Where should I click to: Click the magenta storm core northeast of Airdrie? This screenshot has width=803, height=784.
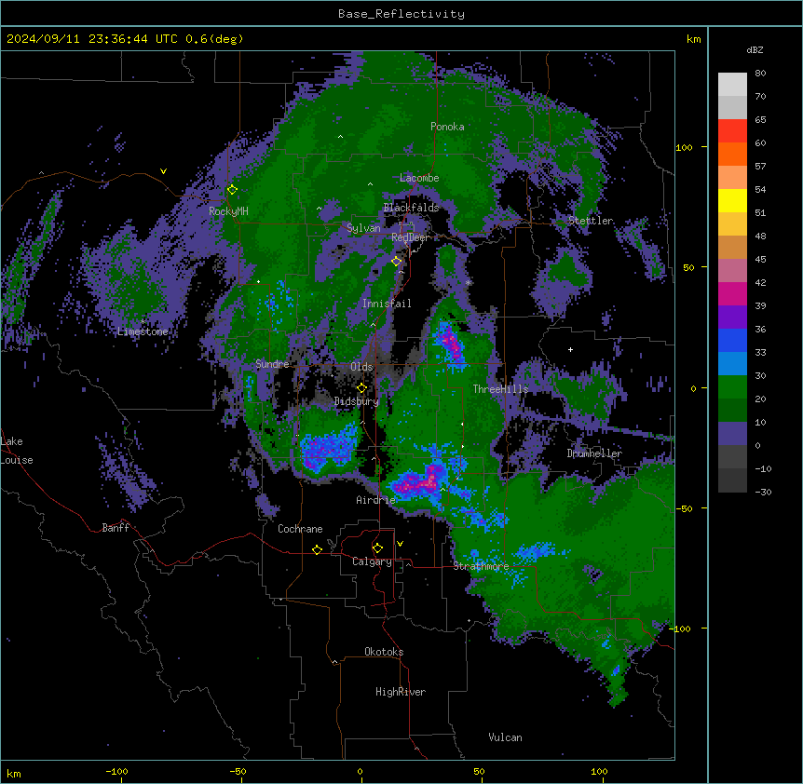(x=420, y=482)
